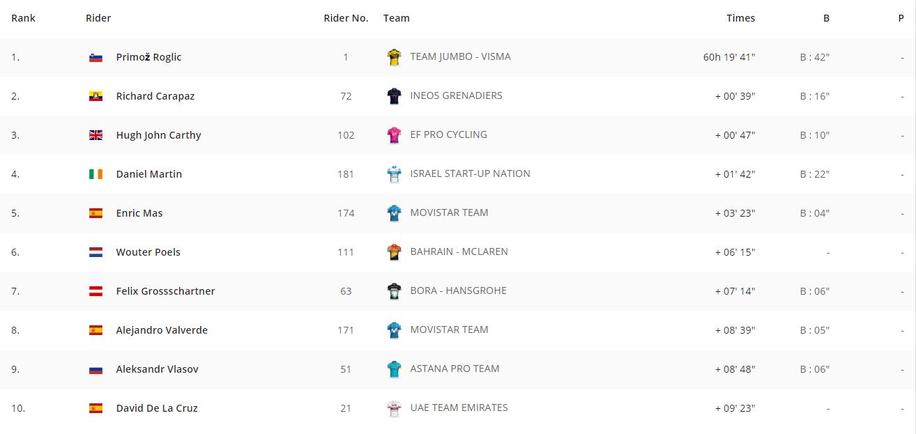The image size is (916, 434).
Task: Open Hugh John Carthy's rider page
Action: click(158, 135)
